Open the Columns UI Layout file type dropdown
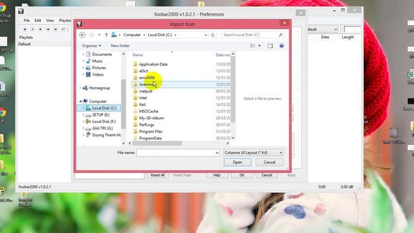This screenshot has width=414, height=233. pyautogui.click(x=254, y=153)
